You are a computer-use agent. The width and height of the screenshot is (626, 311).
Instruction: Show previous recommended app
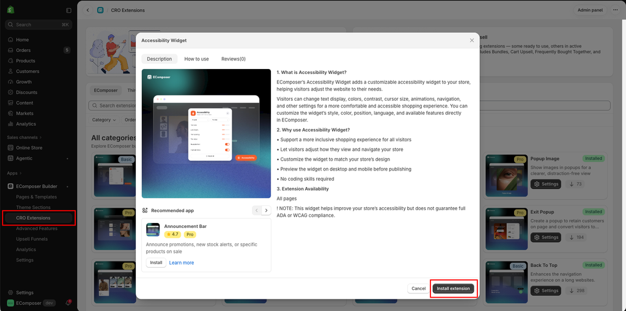(x=257, y=210)
